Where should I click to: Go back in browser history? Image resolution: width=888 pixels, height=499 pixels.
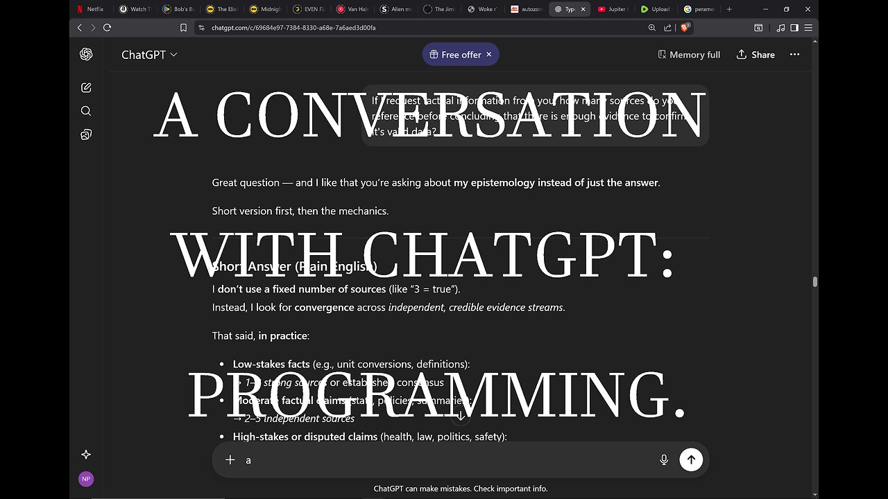pos(79,28)
